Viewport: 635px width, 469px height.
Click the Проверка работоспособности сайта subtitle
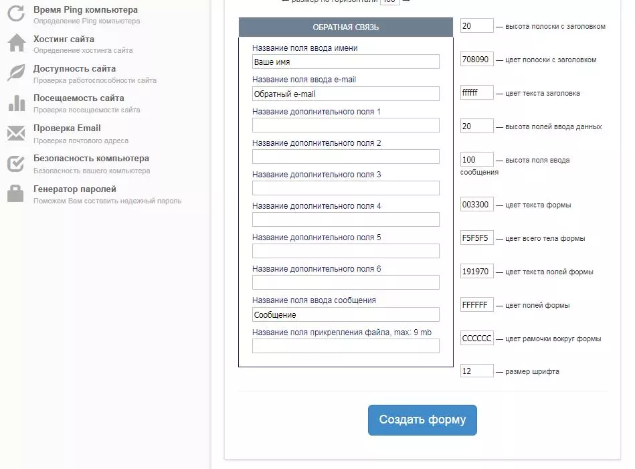95,80
